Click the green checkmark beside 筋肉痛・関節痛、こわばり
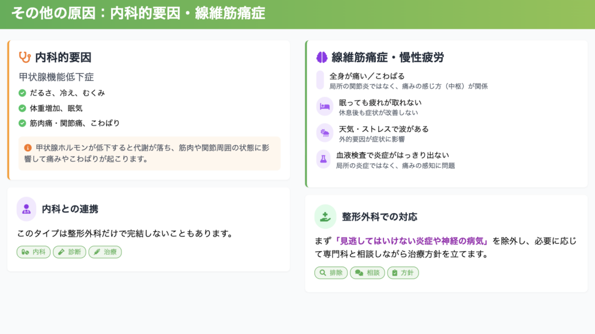The image size is (595, 334). 22,123
